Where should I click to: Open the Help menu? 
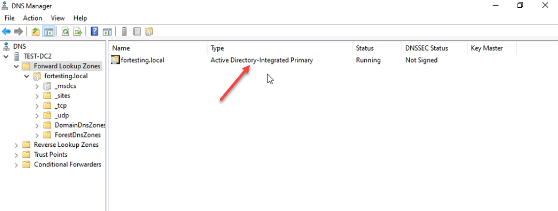click(80, 18)
